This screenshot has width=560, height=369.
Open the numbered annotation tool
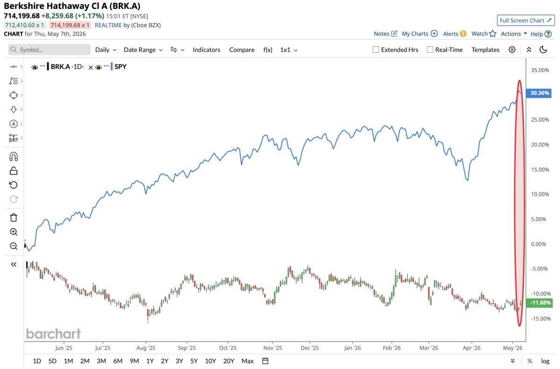pos(13,124)
